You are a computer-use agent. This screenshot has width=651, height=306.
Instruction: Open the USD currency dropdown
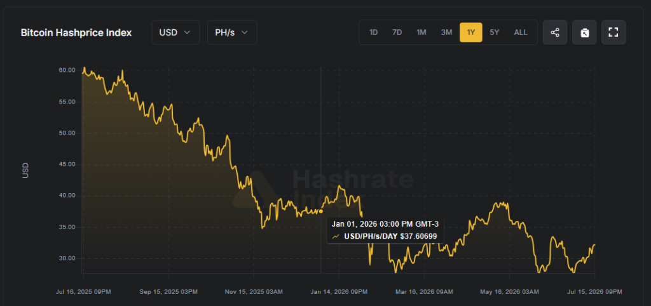pos(175,32)
